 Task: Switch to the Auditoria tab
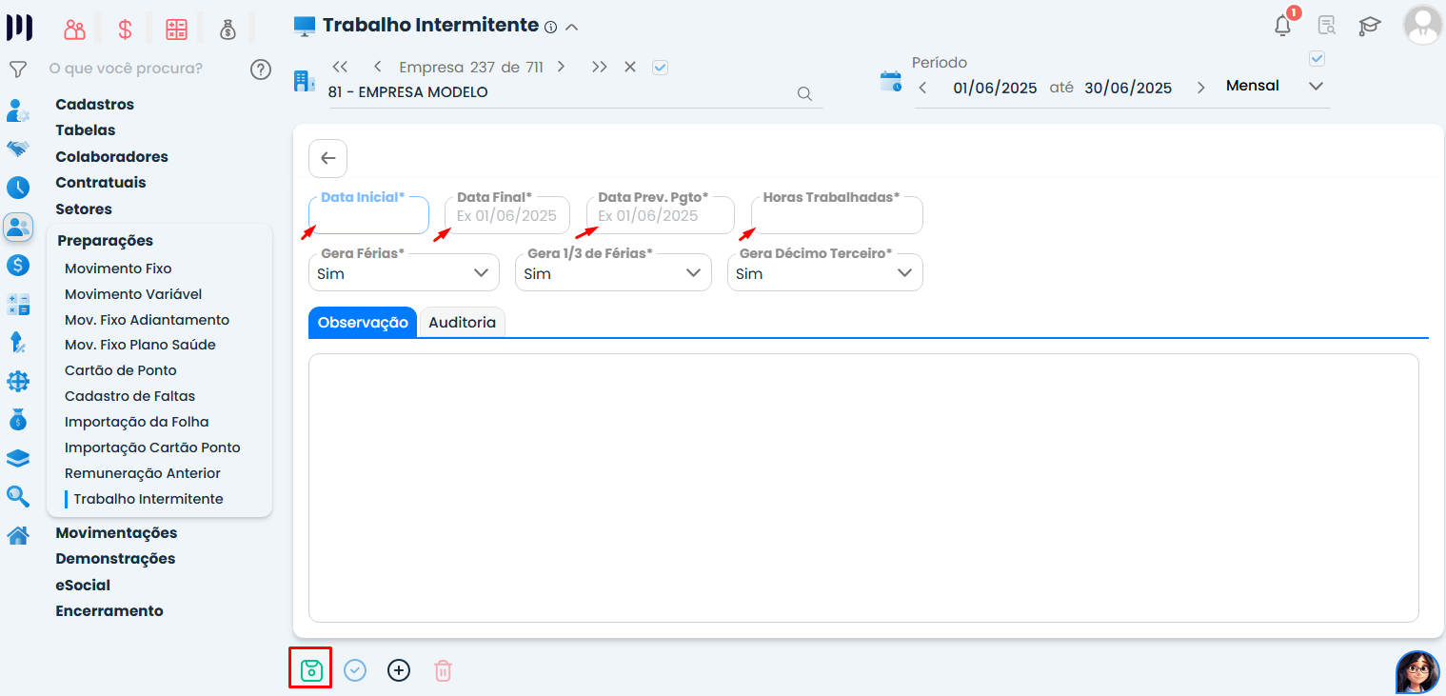pos(462,323)
